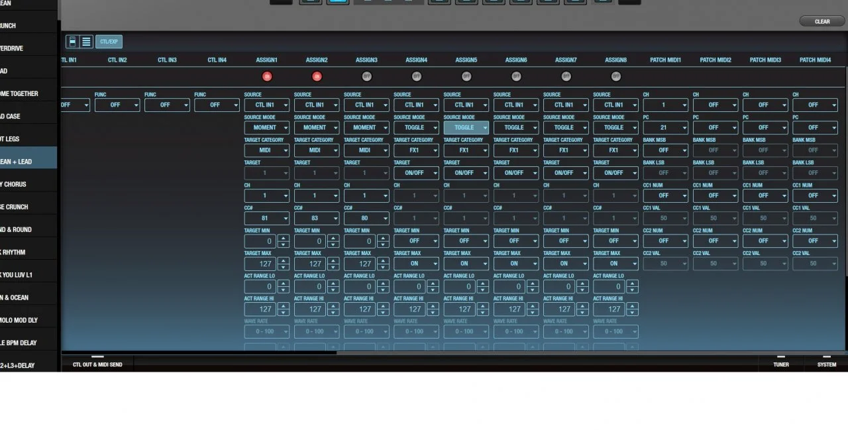This screenshot has width=848, height=430.
Task: Enable the ASSIGN5 switch
Action: [x=466, y=76]
